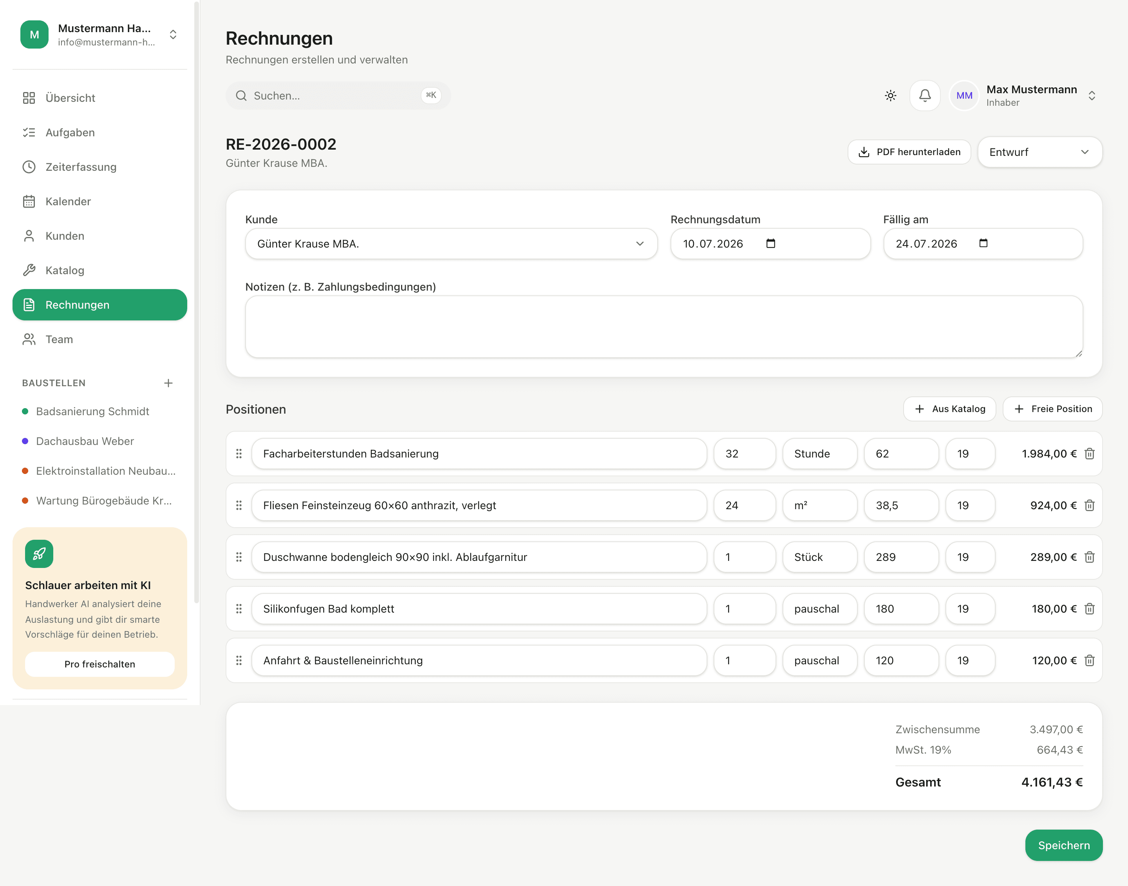
Task: Edit unit price 120 of Anfahrt row
Action: click(901, 660)
